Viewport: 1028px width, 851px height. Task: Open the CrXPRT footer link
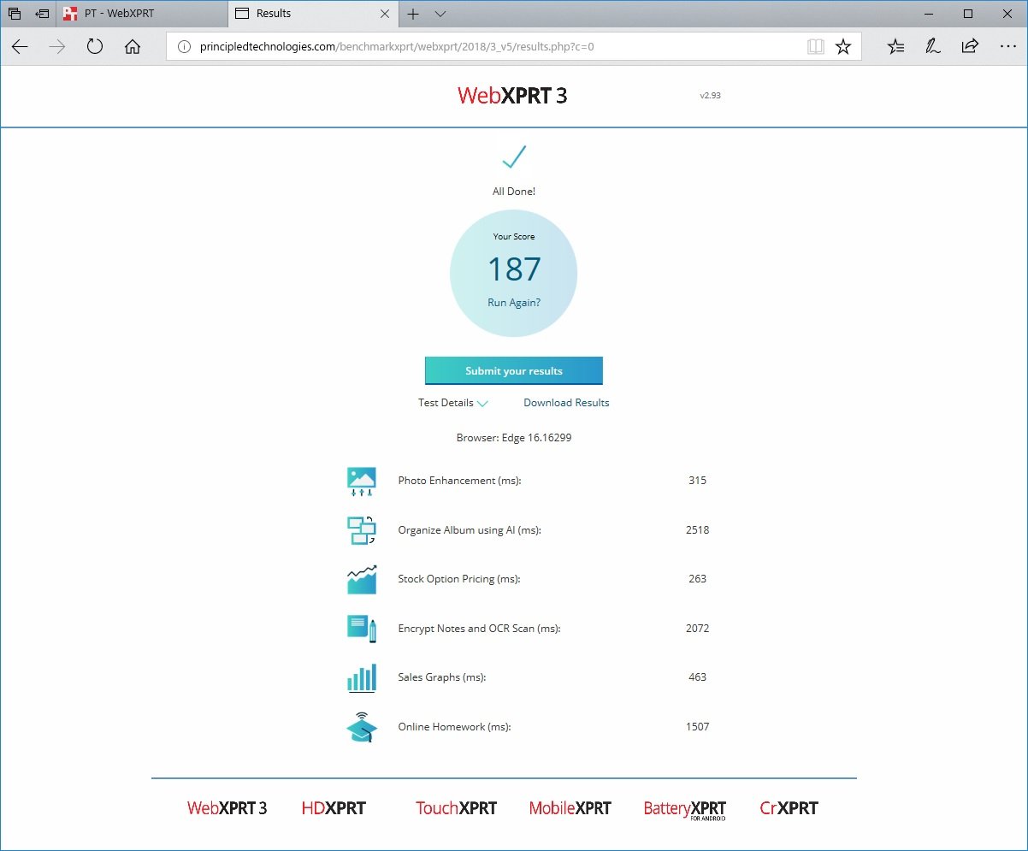tap(789, 808)
